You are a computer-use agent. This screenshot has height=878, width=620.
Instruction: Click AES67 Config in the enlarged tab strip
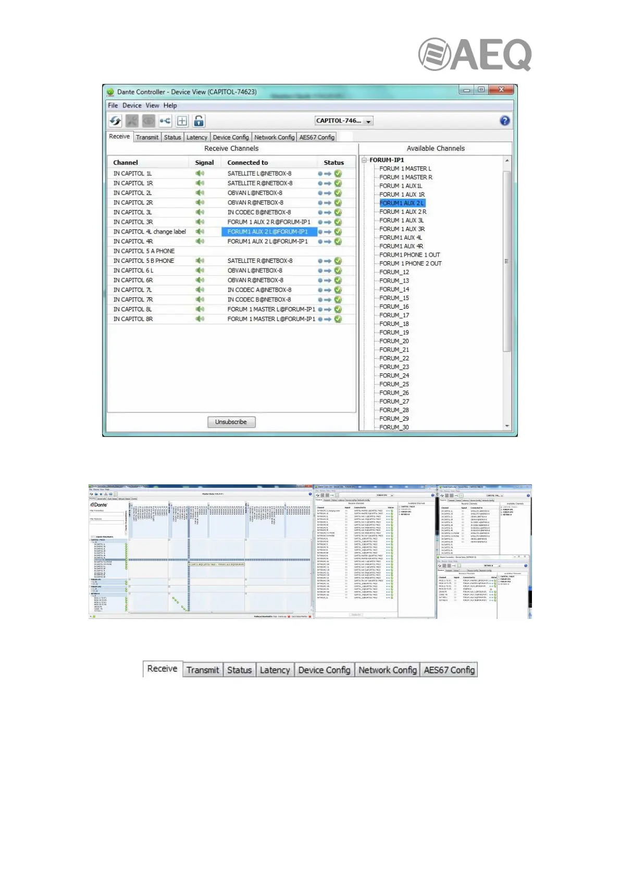(x=449, y=670)
